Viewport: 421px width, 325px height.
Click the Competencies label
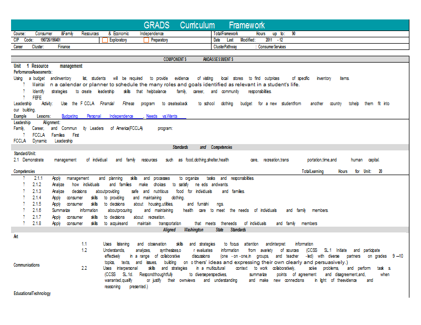pyautogui.click(x=24, y=171)
